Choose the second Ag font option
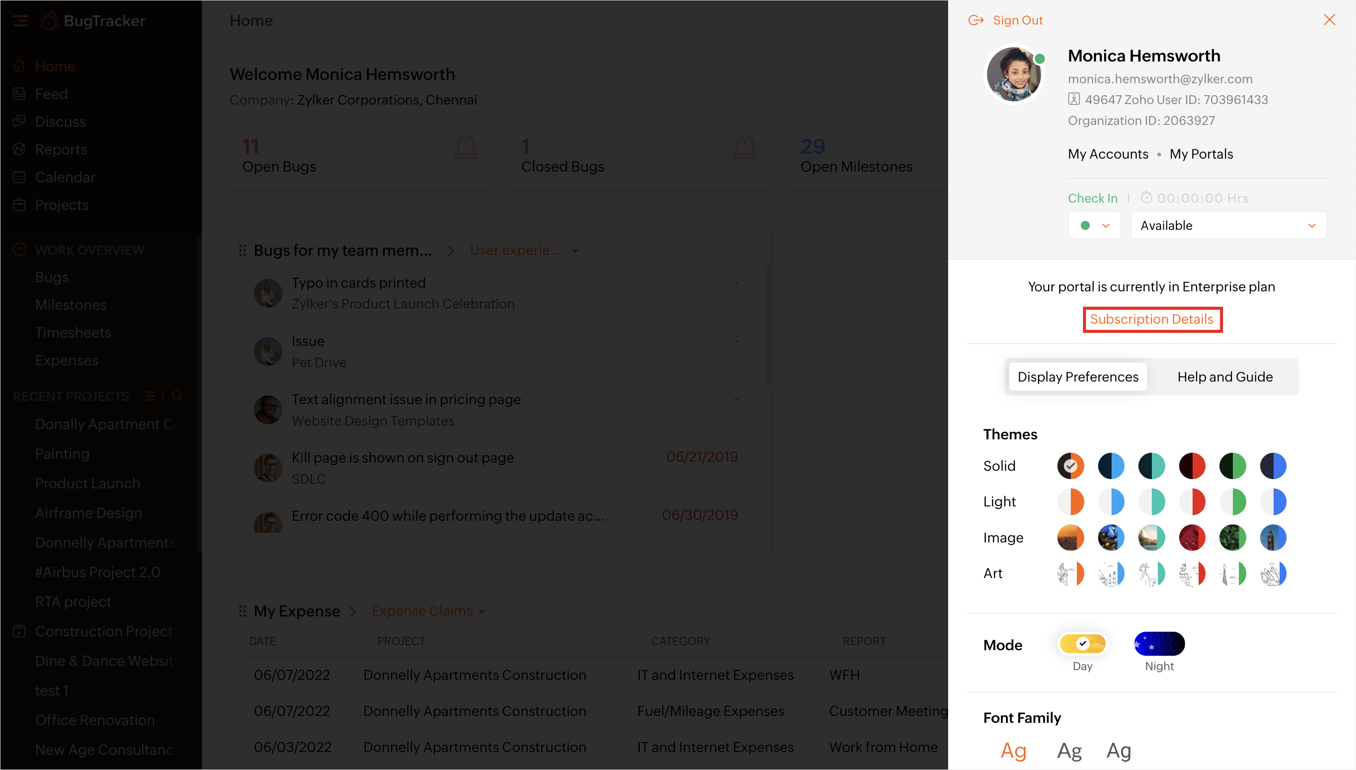1356x770 pixels. pyautogui.click(x=1069, y=751)
